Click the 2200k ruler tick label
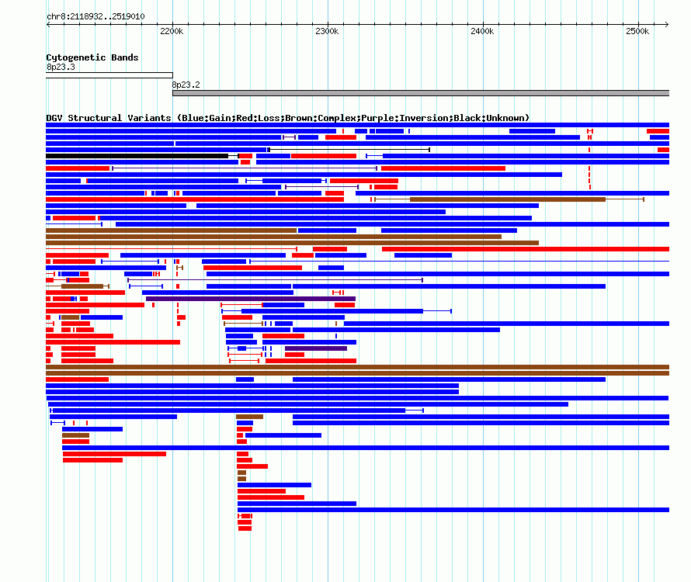Image resolution: width=691 pixels, height=582 pixels. 172,31
